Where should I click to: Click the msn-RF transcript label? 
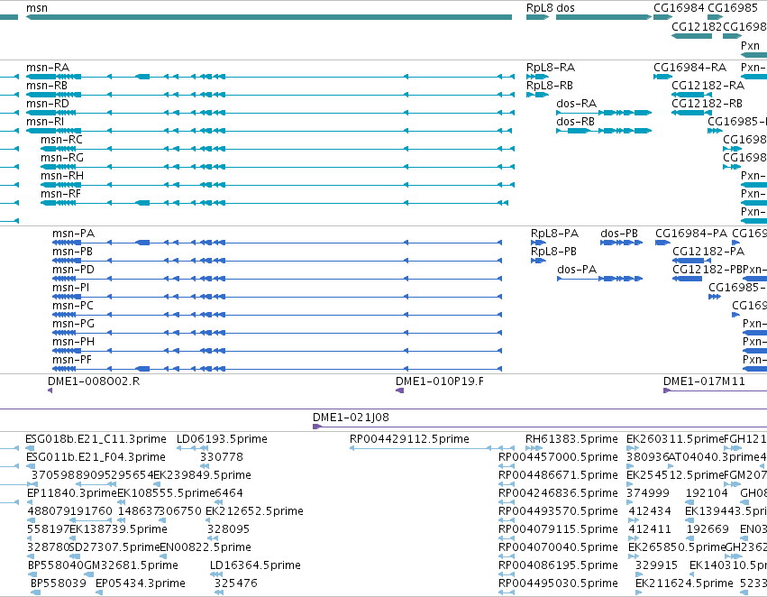click(60, 193)
